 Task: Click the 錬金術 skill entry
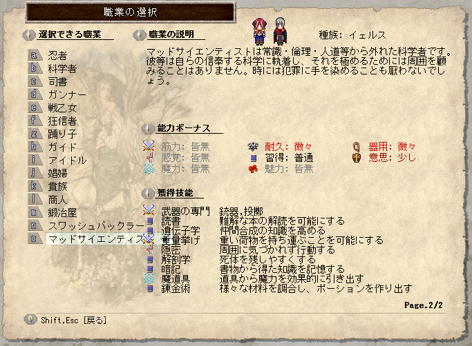pyautogui.click(x=176, y=289)
